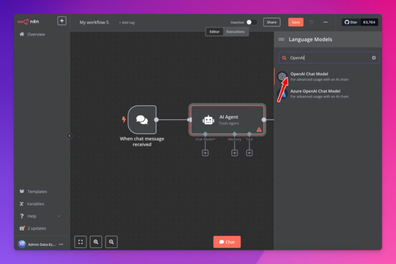Screen dimensions: 396x264
Task: Click the search magnifier icon
Action: (x=284, y=58)
